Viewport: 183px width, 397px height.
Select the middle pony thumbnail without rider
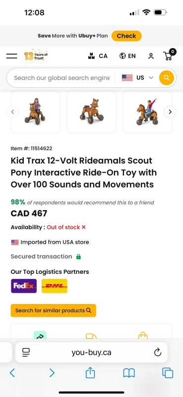[91, 112]
